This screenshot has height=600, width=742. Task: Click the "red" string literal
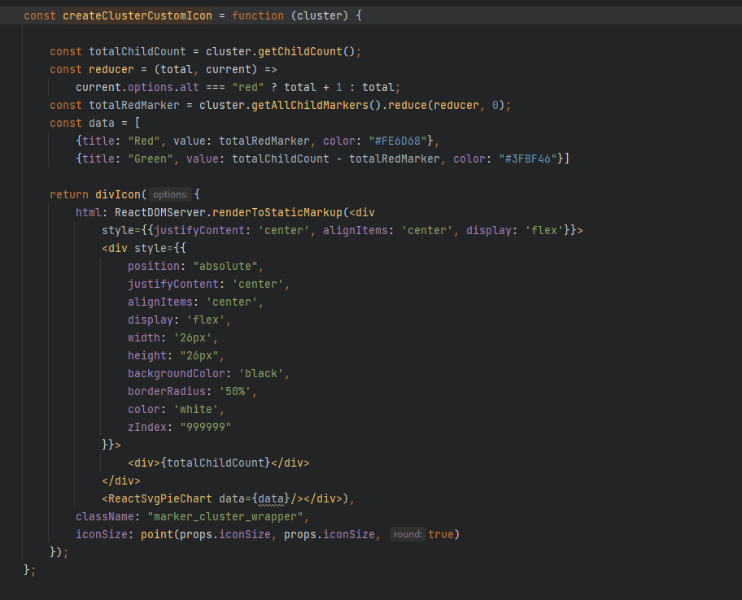point(248,88)
